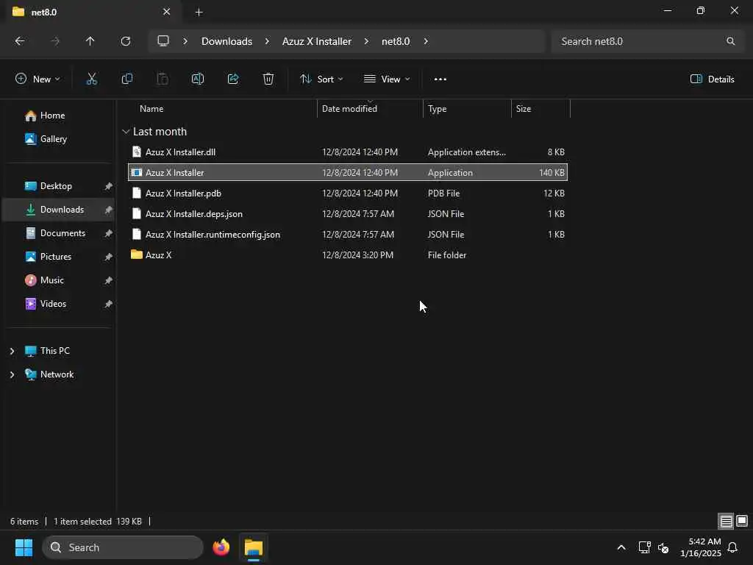Open Firefox from the taskbar
Viewport: 753px width, 565px height.
click(221, 547)
